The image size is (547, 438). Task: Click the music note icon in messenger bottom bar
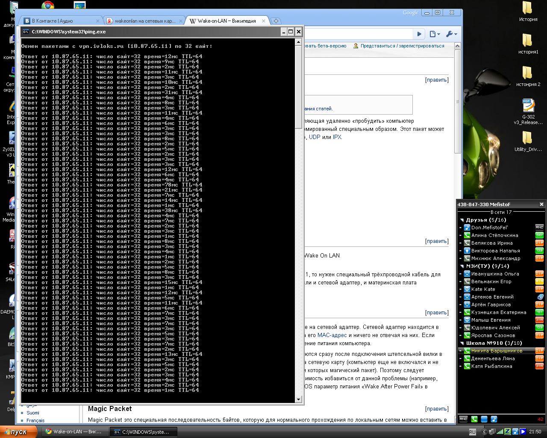(x=494, y=419)
